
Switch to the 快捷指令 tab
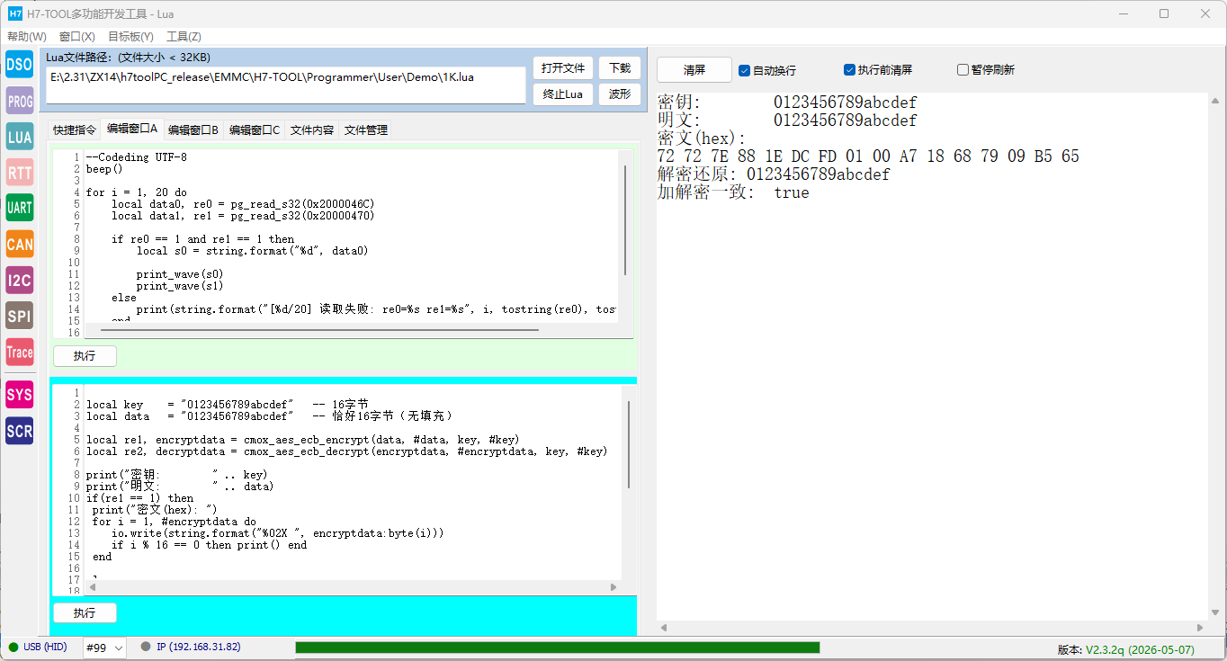(74, 130)
